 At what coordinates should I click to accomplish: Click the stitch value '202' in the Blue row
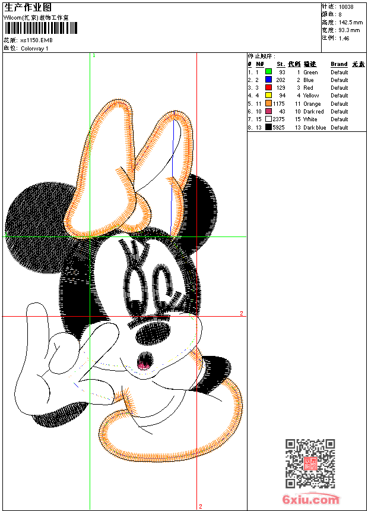click(x=280, y=80)
